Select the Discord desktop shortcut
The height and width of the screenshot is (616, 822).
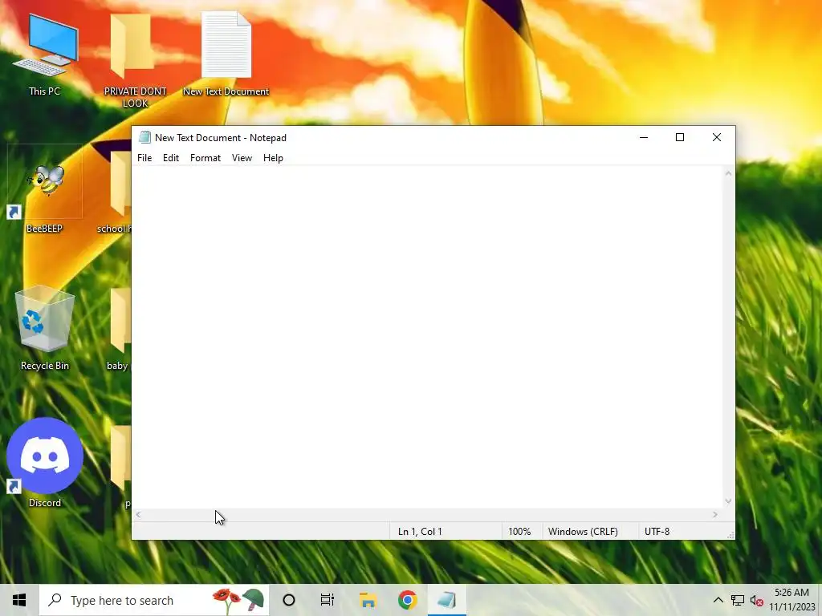45,463
